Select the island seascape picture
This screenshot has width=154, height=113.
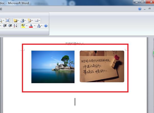click(53, 67)
